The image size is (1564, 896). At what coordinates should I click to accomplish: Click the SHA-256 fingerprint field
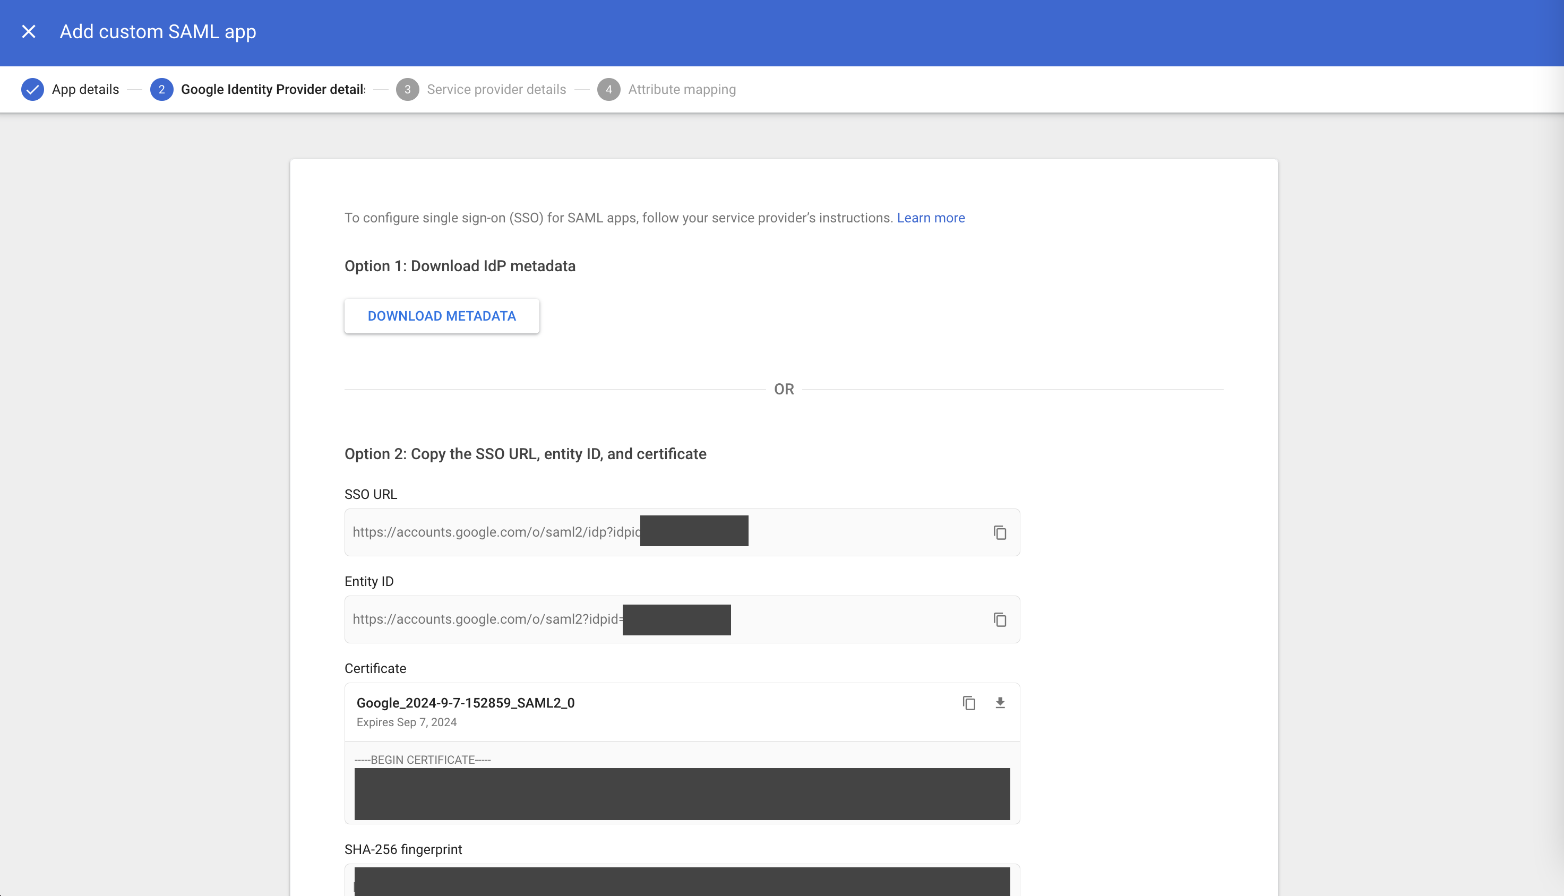click(x=681, y=881)
